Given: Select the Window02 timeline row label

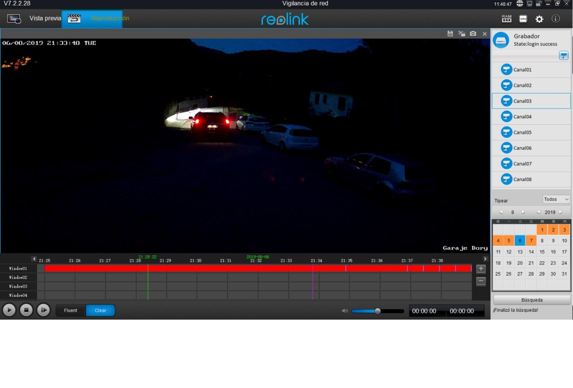Looking at the screenshot, I should tap(18, 278).
